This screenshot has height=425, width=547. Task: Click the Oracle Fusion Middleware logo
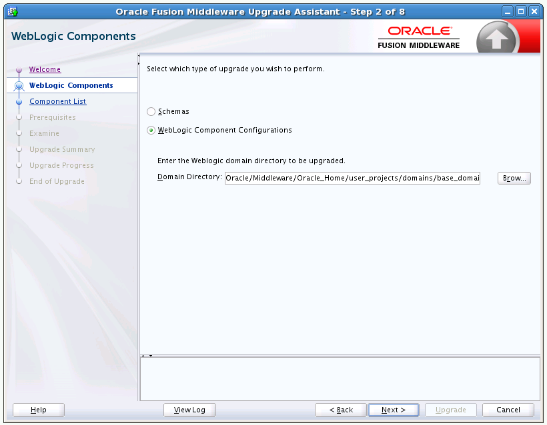click(x=419, y=37)
